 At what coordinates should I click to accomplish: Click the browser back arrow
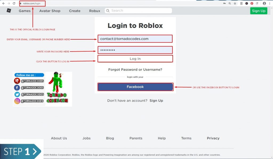pyautogui.click(x=3, y=3)
